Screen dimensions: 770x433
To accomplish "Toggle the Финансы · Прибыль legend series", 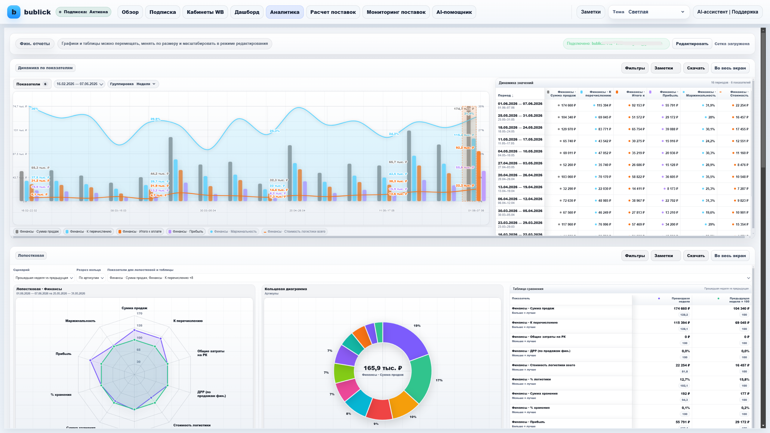I will [x=186, y=232].
